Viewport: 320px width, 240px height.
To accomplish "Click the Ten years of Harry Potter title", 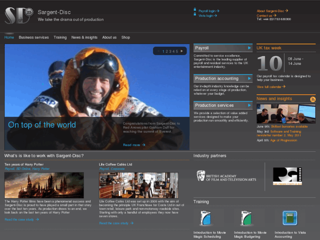I will coord(24,164).
